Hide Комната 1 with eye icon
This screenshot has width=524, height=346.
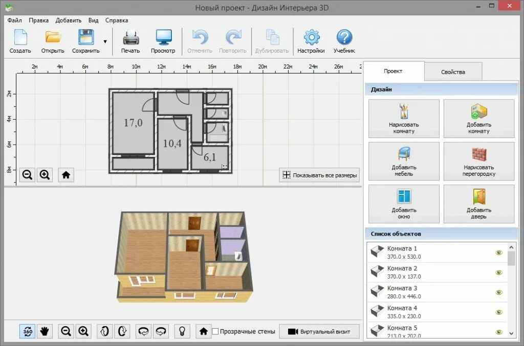(499, 252)
